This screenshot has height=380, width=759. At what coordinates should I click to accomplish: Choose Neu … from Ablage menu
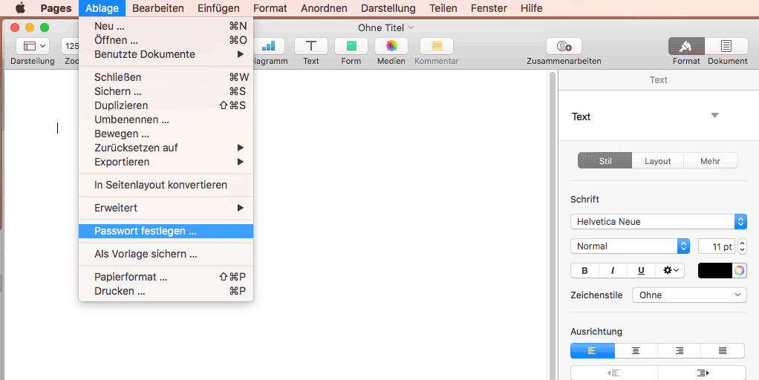166,26
